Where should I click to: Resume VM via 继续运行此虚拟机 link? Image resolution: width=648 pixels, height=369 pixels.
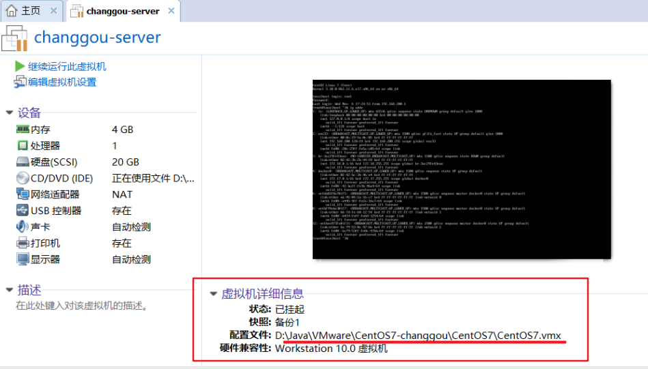(67, 66)
